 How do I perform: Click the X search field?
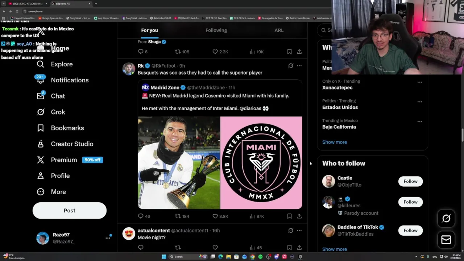(325, 30)
